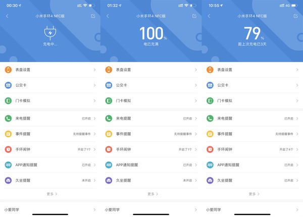This screenshot has width=303, height=217.
Task: Open 来电提醒 label on the 79% screen
Action: click(225, 119)
